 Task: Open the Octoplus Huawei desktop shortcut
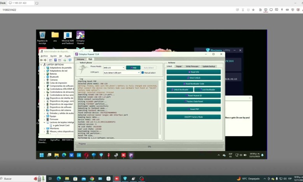click(x=80, y=36)
